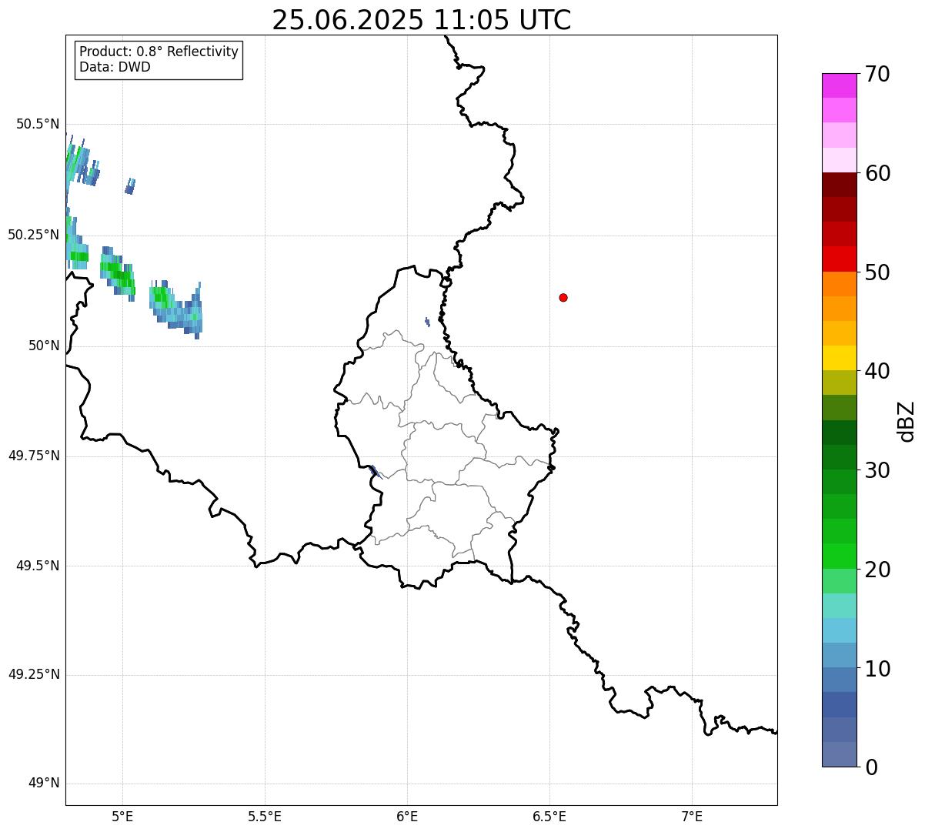The image size is (925, 832).
Task: Pick the olive swatch just below 40
Action: 840,383
